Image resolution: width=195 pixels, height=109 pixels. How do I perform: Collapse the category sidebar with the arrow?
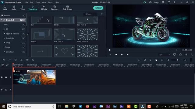(x=28, y=34)
